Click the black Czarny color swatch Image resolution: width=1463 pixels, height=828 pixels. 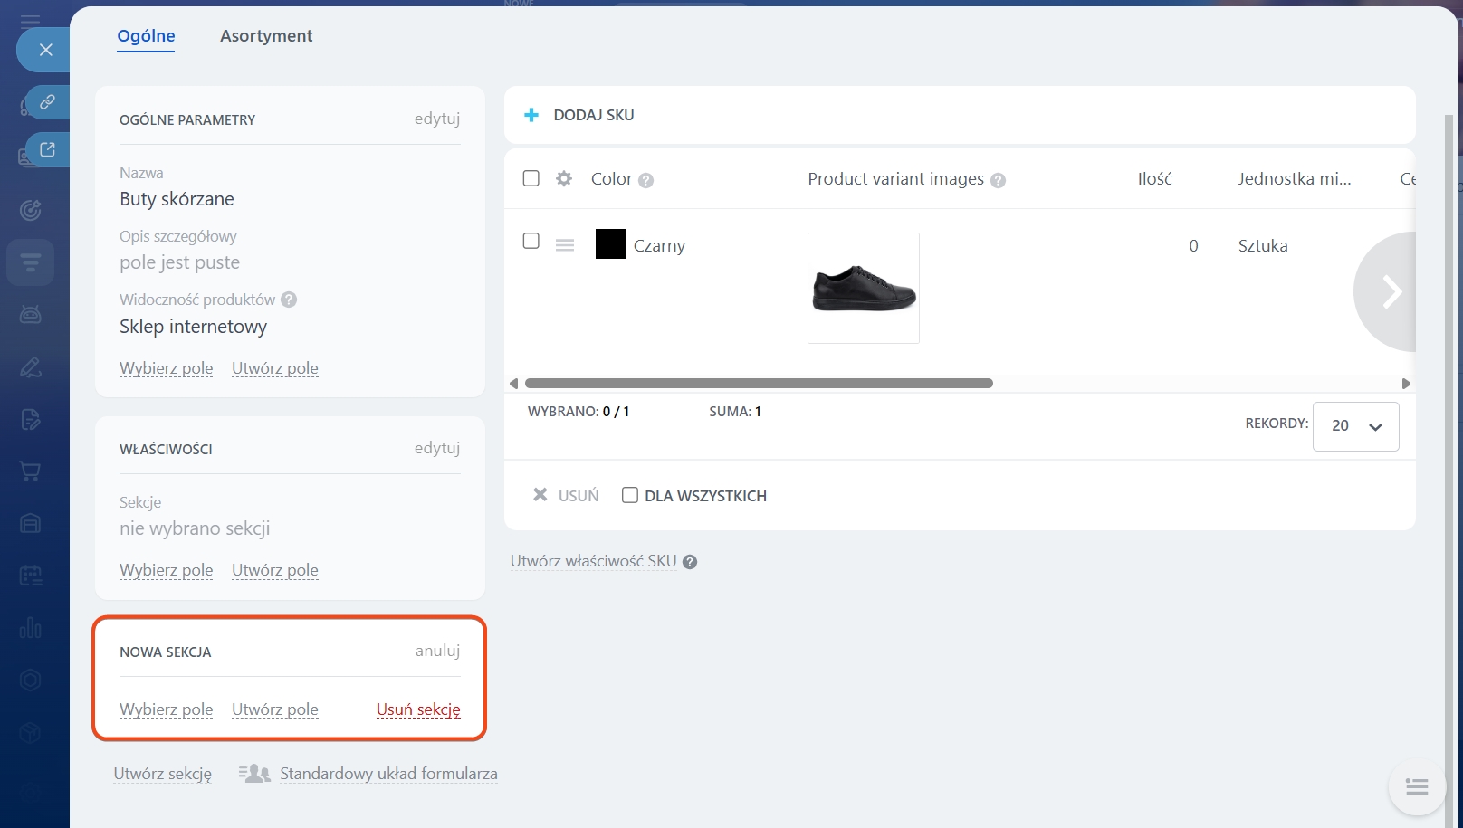tap(610, 244)
